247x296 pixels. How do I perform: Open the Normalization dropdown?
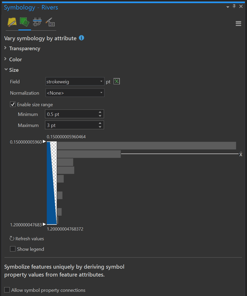click(75, 93)
